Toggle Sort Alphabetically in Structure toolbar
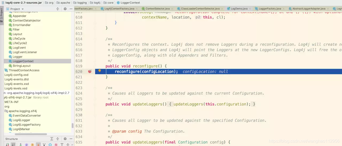This screenshot has width=342, height=146. (13, 145)
